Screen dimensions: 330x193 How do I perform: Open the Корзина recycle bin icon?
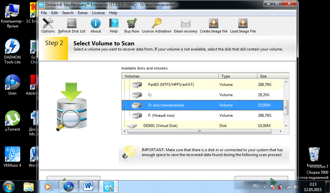314,157
